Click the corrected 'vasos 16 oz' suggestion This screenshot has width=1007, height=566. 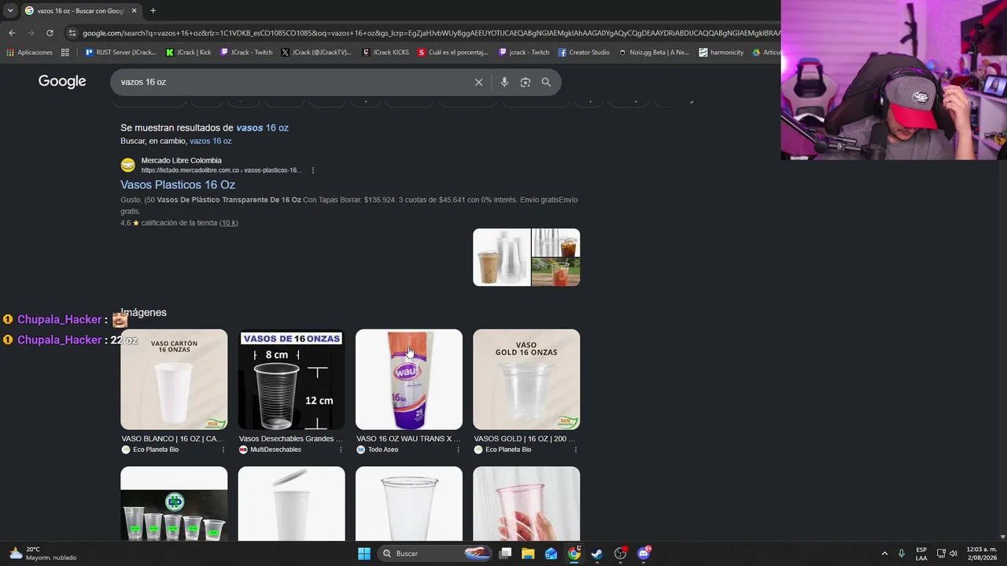click(x=262, y=128)
